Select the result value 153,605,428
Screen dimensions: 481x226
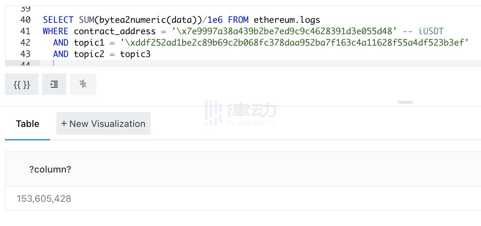[44, 199]
